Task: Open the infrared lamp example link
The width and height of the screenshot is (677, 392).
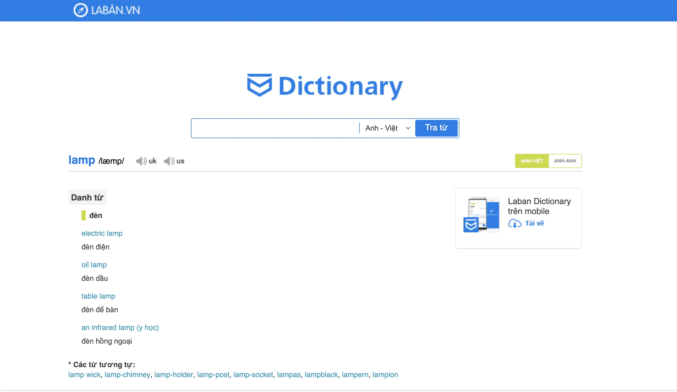Action: tap(120, 328)
